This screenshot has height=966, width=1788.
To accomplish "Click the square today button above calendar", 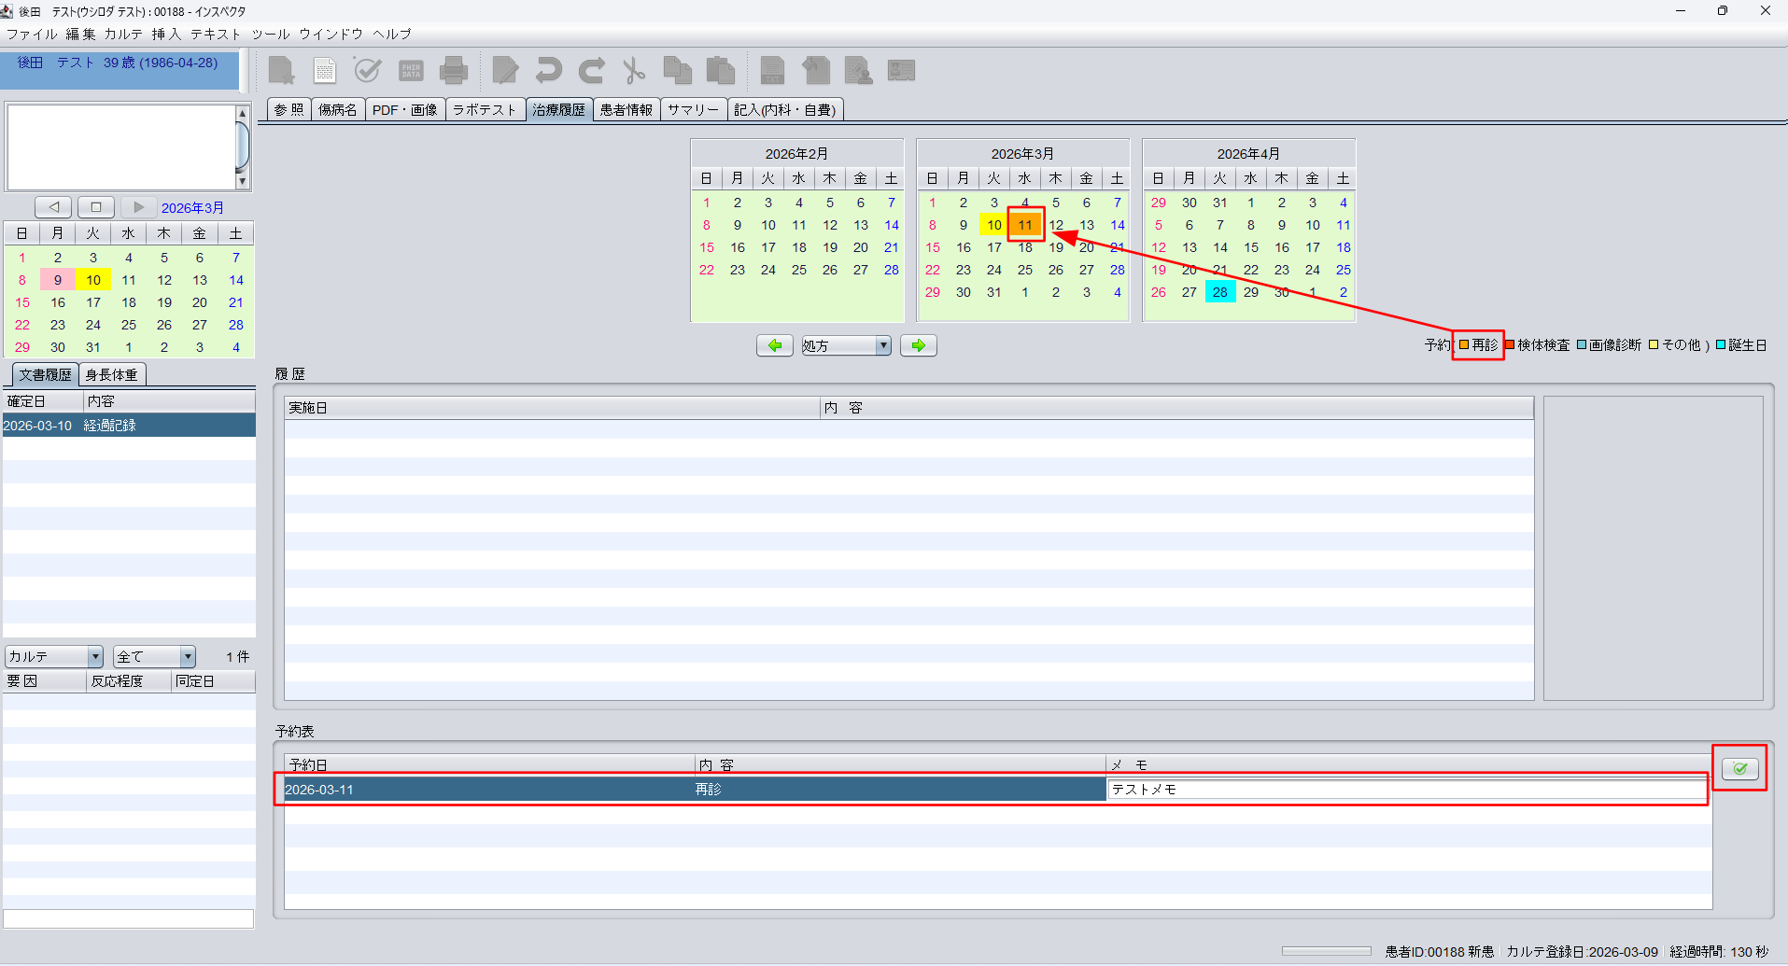I will pyautogui.click(x=95, y=207).
